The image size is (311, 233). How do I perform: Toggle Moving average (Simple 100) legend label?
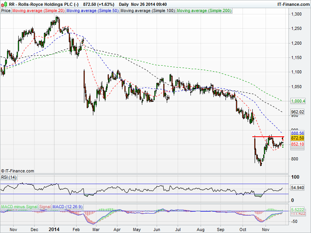[147, 11]
